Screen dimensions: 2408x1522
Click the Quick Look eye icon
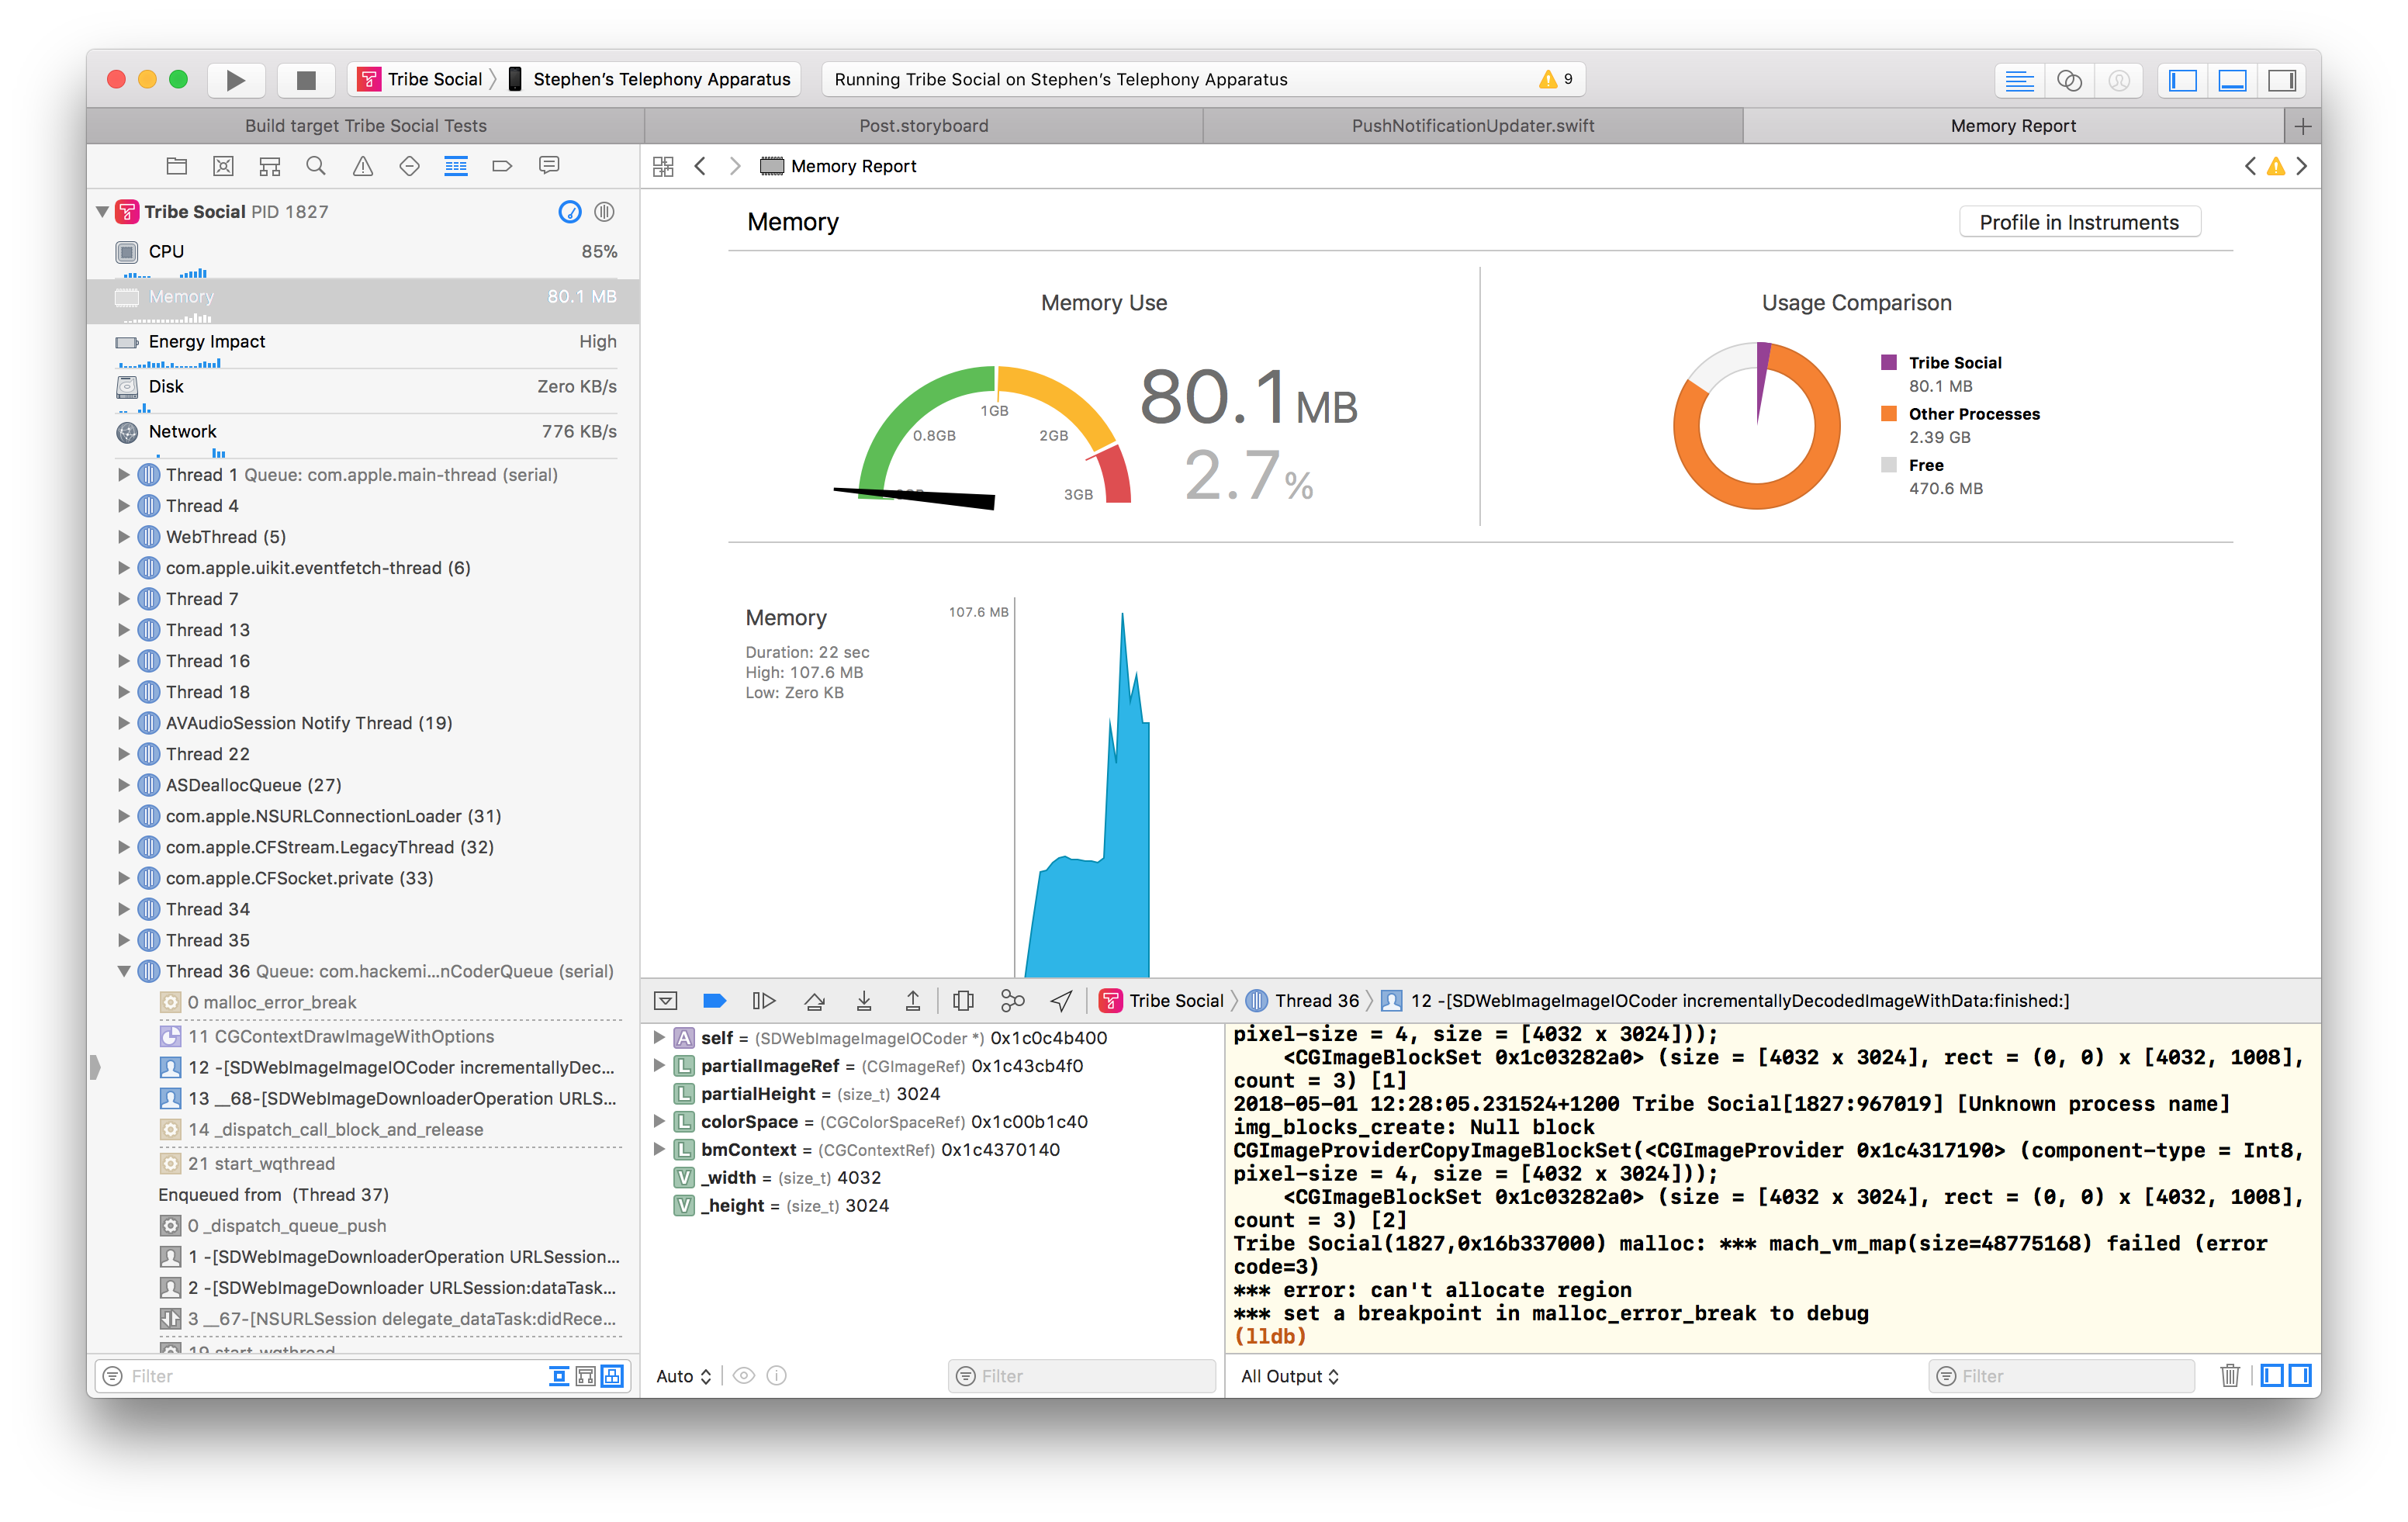744,1376
